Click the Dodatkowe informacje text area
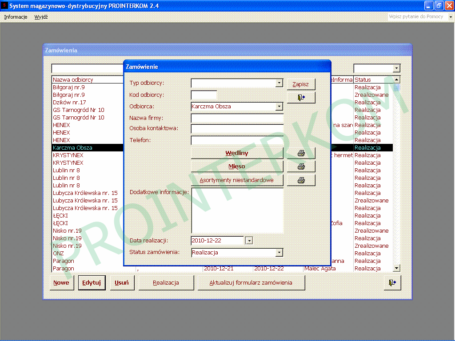The height and width of the screenshot is (341, 455). point(237,210)
